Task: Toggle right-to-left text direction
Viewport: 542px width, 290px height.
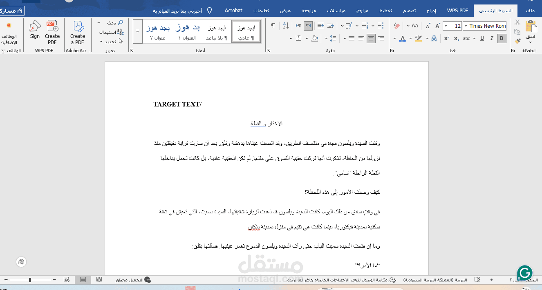Action: (309, 26)
